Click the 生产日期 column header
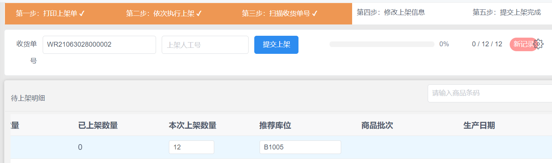Viewport: 552px width, 163px height. click(x=479, y=126)
